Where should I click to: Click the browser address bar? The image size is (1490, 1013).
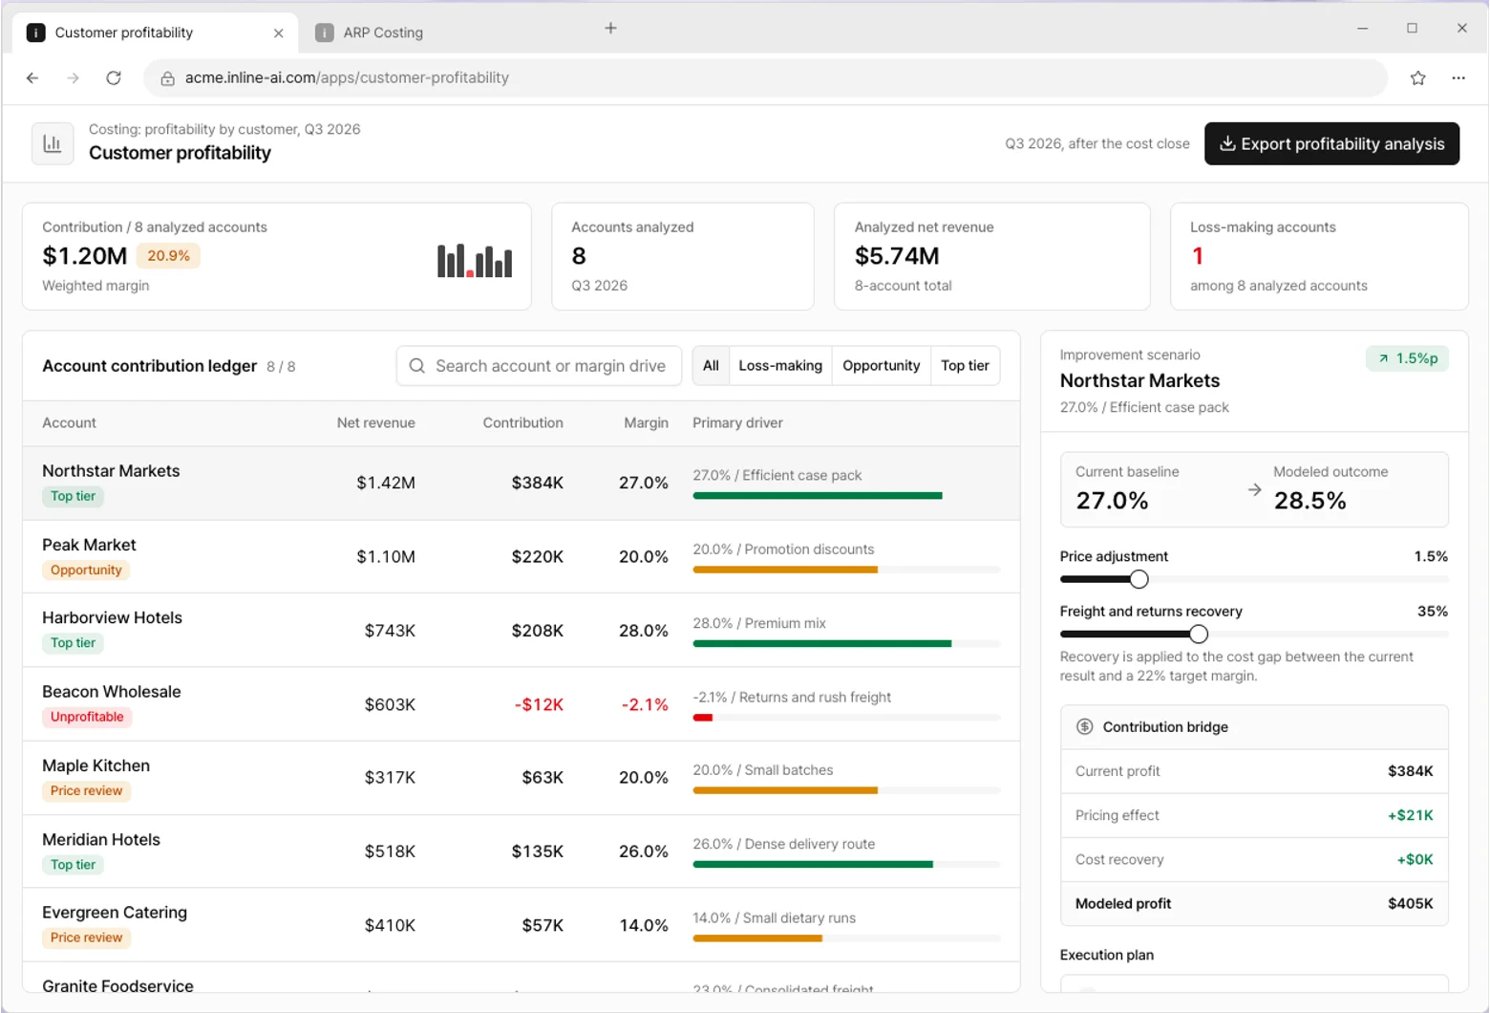(x=765, y=78)
